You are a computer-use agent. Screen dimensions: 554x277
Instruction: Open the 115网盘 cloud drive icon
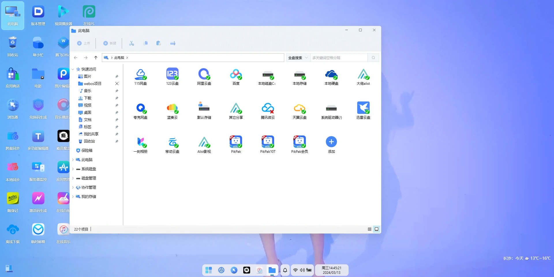(x=141, y=74)
